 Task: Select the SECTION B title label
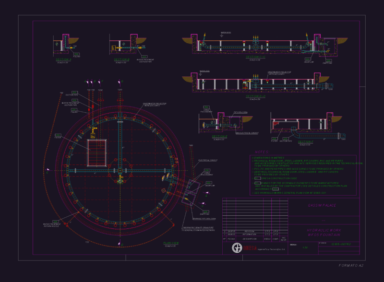click(121, 60)
